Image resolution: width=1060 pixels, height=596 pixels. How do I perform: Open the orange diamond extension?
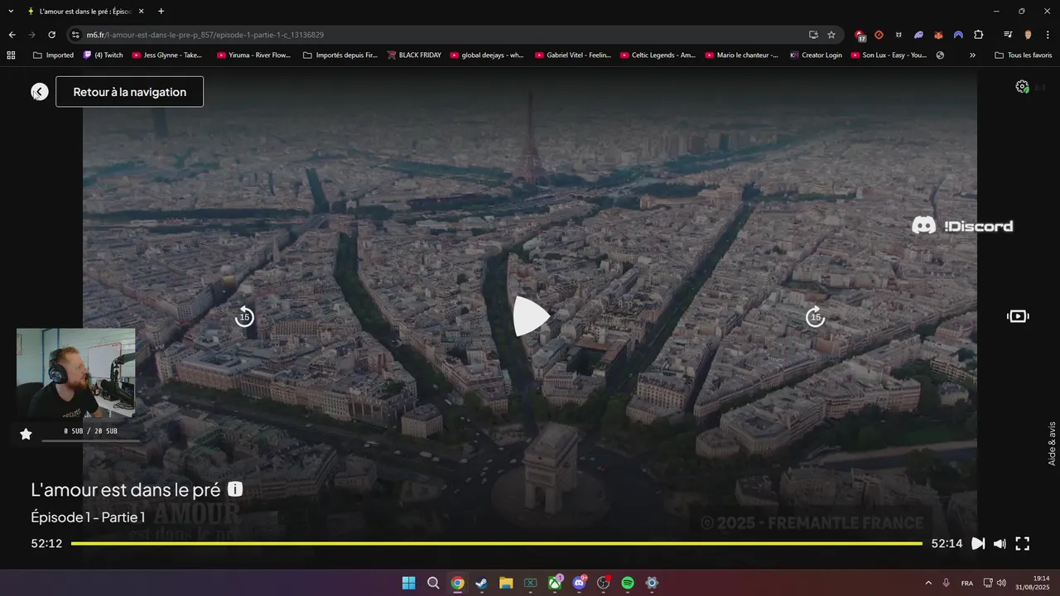879,35
